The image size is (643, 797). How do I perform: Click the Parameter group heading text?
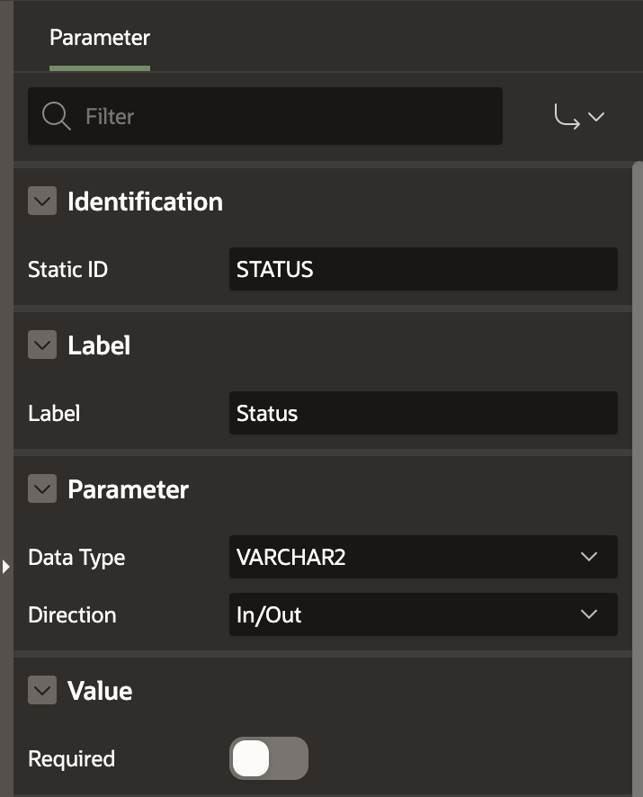click(x=128, y=488)
